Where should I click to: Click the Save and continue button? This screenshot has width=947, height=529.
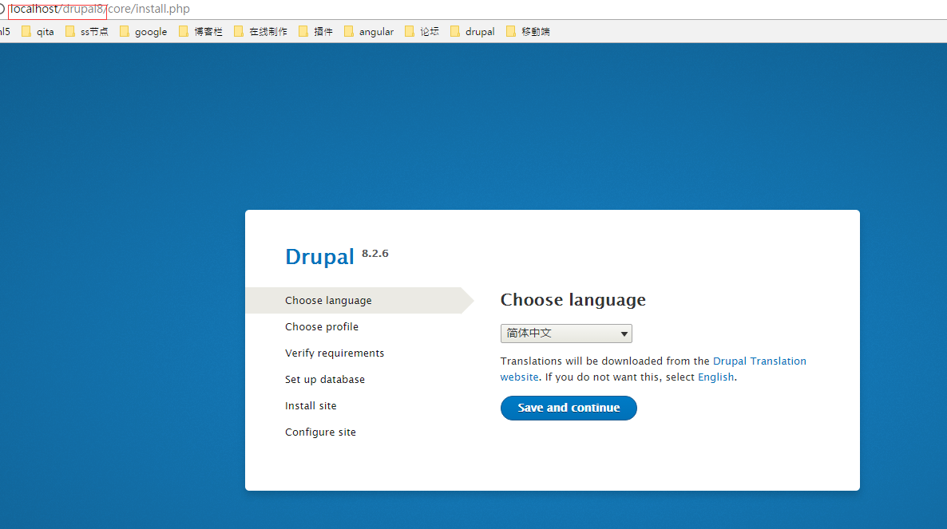coord(569,408)
